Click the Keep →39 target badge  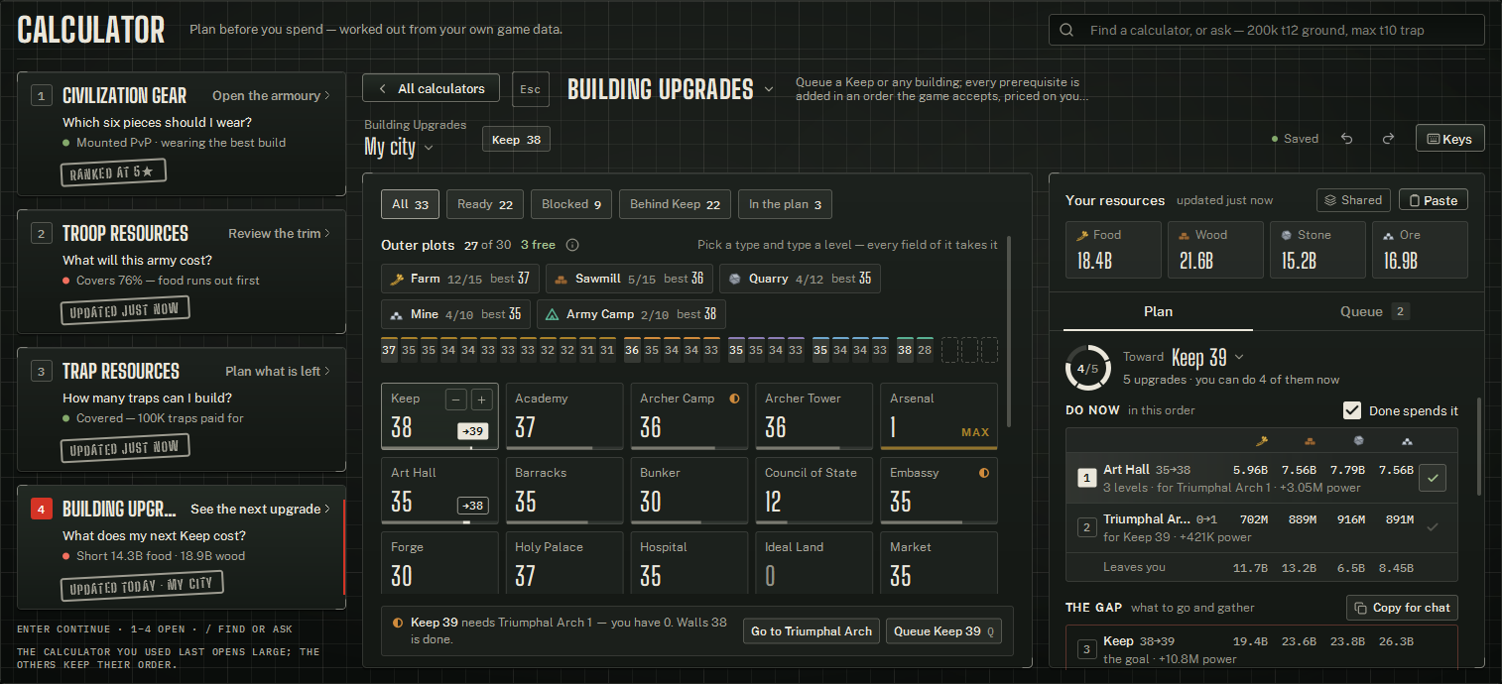[x=473, y=431]
